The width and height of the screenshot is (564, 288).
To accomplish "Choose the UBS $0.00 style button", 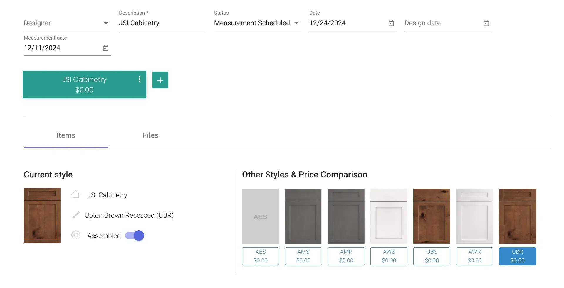I will click(x=432, y=256).
